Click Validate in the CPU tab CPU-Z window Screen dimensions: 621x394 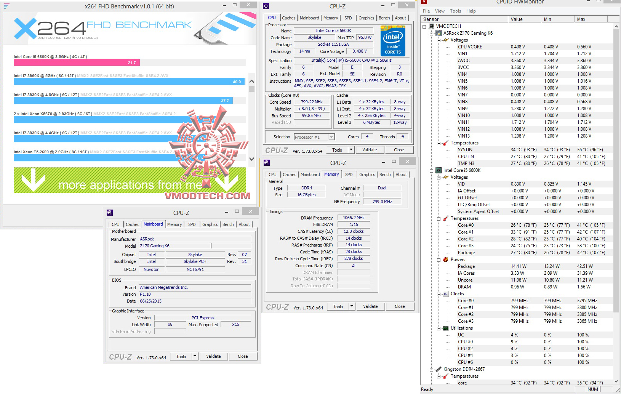[370, 150]
